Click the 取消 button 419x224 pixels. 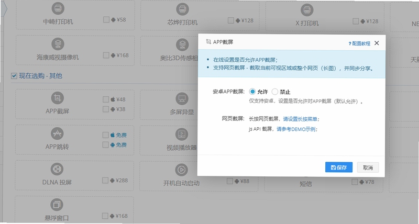tap(368, 167)
